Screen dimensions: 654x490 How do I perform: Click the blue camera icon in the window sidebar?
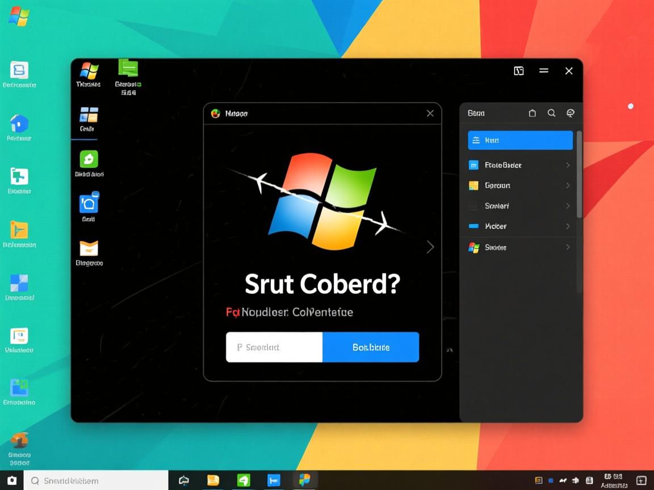coord(89,203)
